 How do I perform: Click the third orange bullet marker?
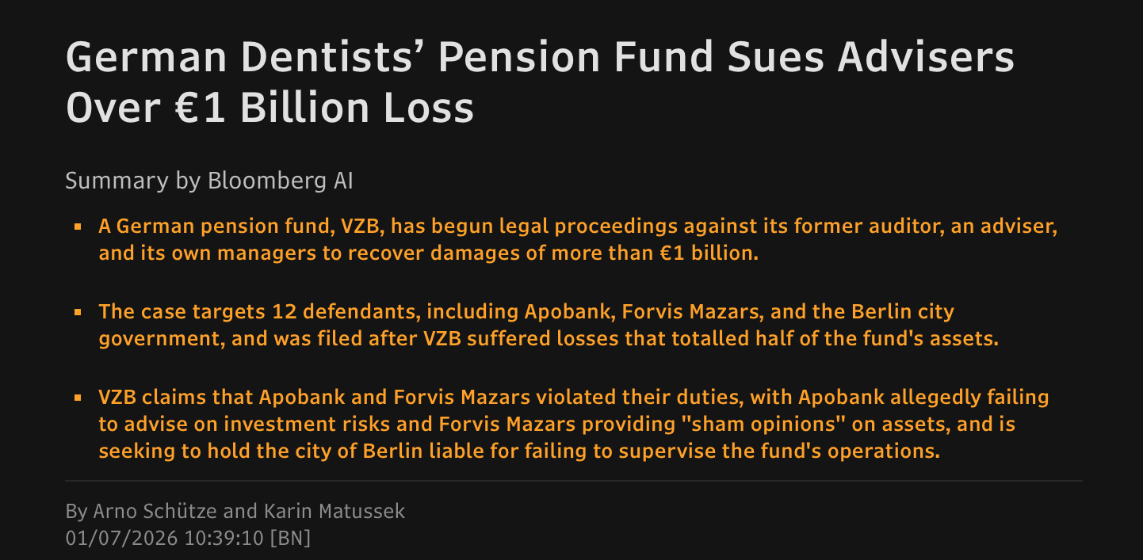coord(78,397)
